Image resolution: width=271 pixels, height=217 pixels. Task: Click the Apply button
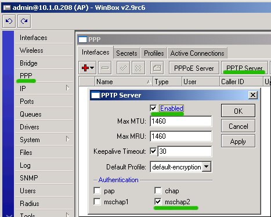tap(238, 141)
